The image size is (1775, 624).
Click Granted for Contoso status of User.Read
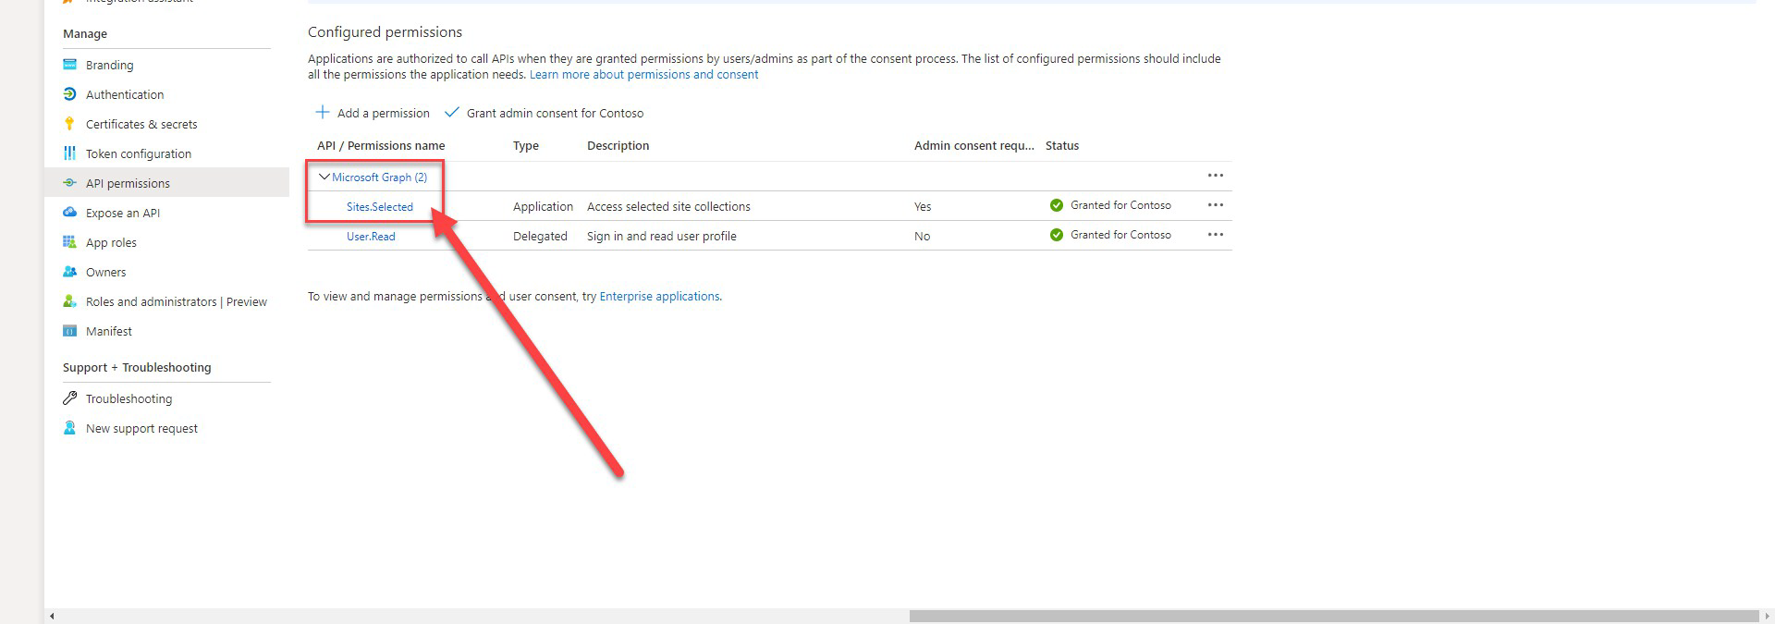(x=1120, y=235)
